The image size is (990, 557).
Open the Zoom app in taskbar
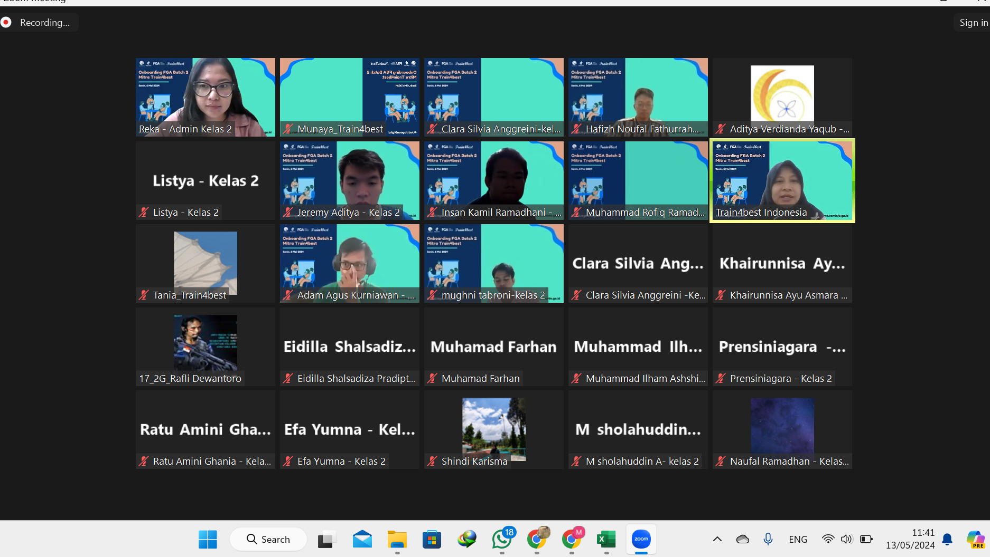641,539
